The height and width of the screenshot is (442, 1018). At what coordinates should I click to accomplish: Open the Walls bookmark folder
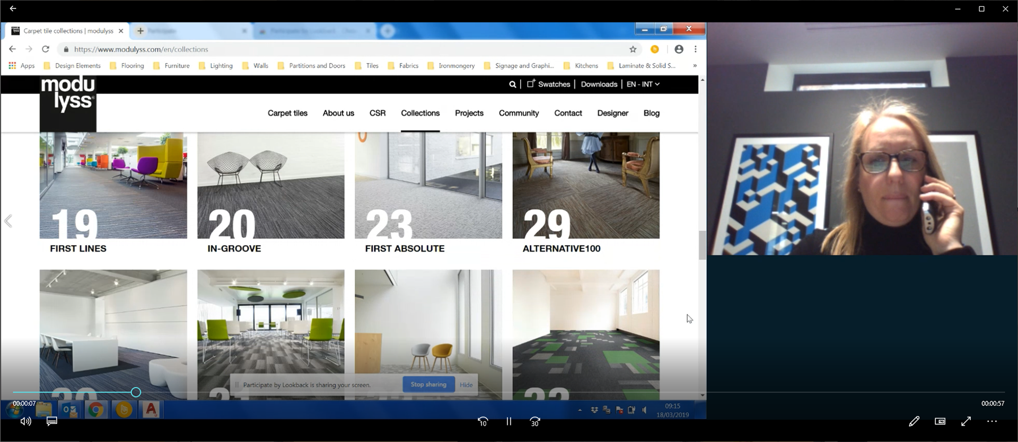(255, 66)
